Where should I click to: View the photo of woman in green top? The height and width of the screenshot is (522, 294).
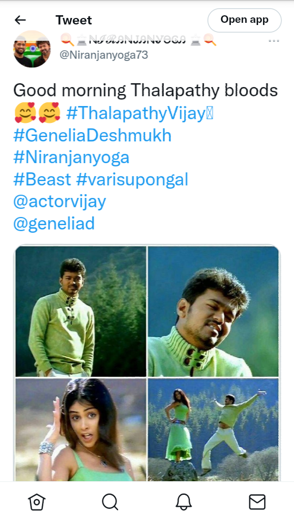pos(81,430)
